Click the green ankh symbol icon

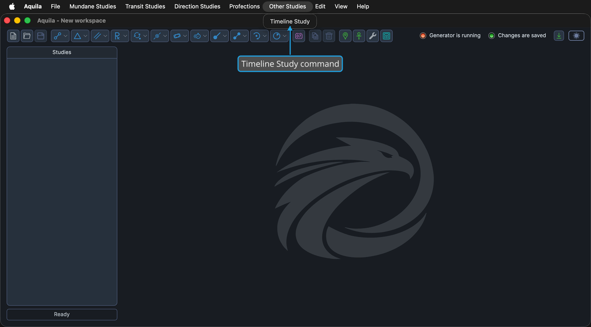359,36
